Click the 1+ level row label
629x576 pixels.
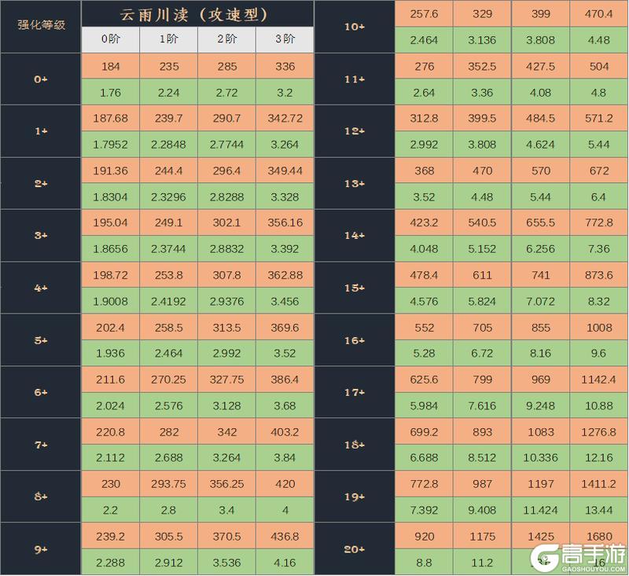(41, 131)
